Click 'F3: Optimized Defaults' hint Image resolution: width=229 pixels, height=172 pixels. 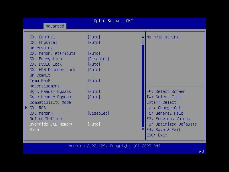pos(172,124)
